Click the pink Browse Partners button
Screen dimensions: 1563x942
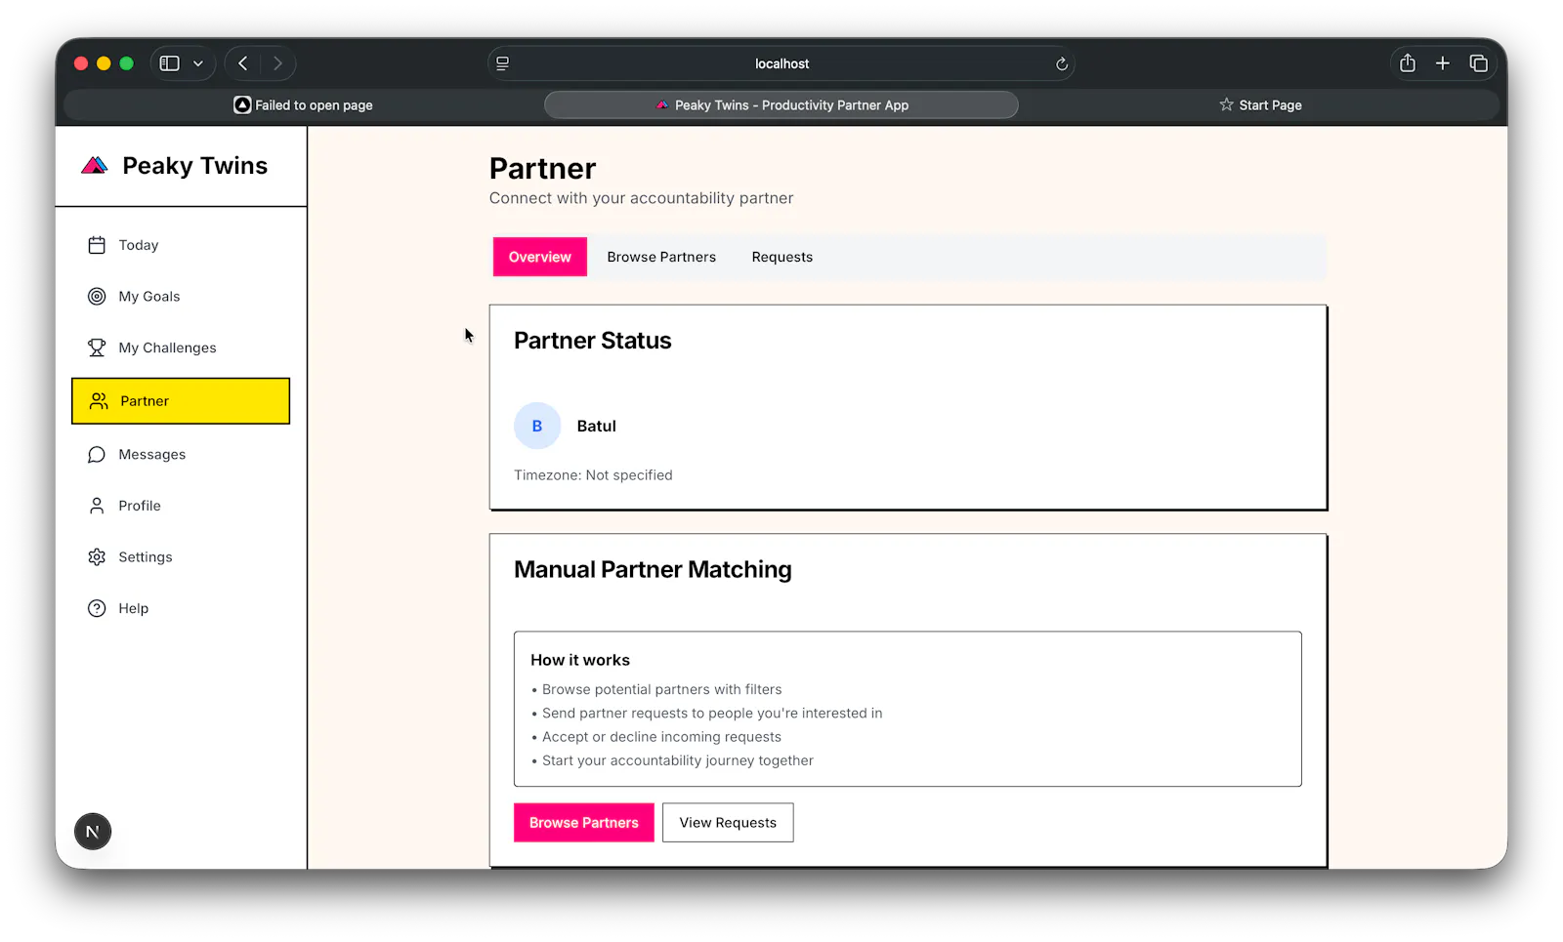click(x=584, y=823)
